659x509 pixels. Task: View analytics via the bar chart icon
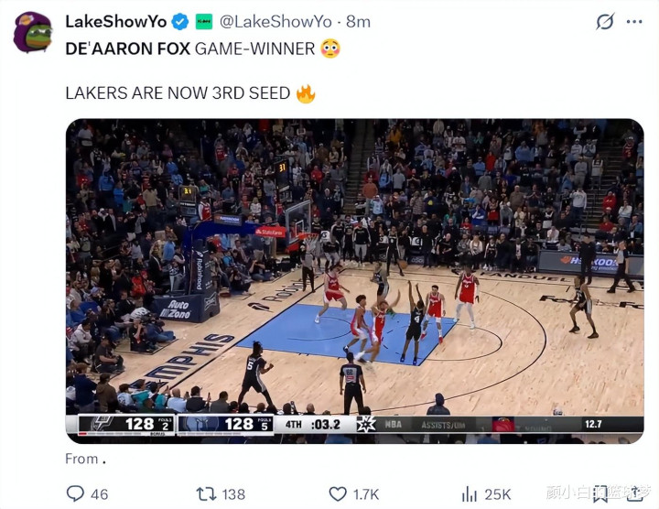[469, 493]
